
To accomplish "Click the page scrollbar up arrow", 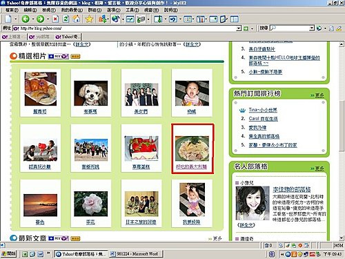I will pos(342,44).
